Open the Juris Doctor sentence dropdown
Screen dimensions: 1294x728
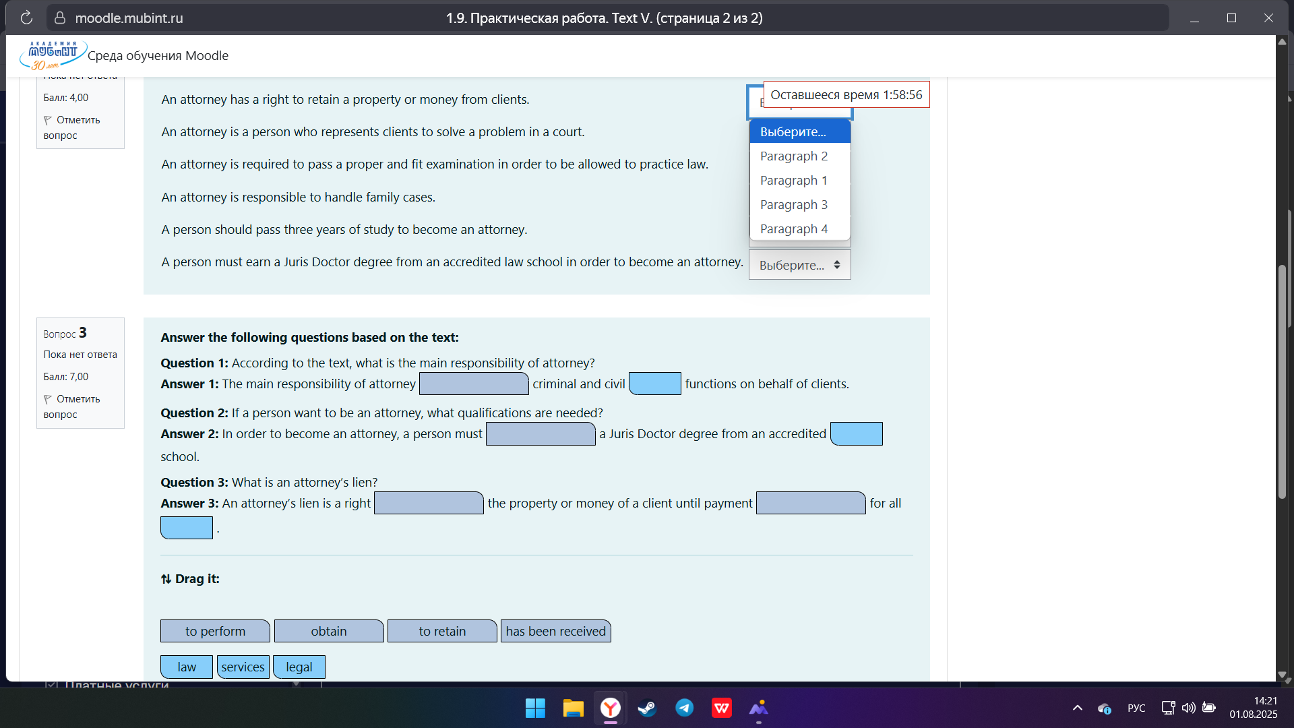pos(799,265)
